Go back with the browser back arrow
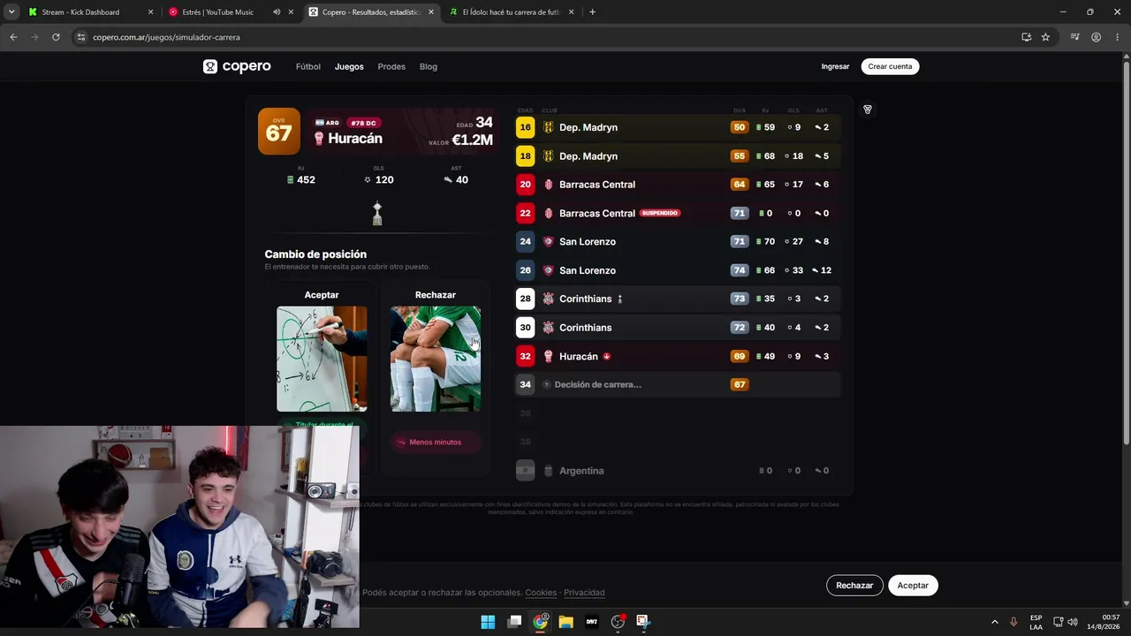This screenshot has width=1131, height=636. 13,37
